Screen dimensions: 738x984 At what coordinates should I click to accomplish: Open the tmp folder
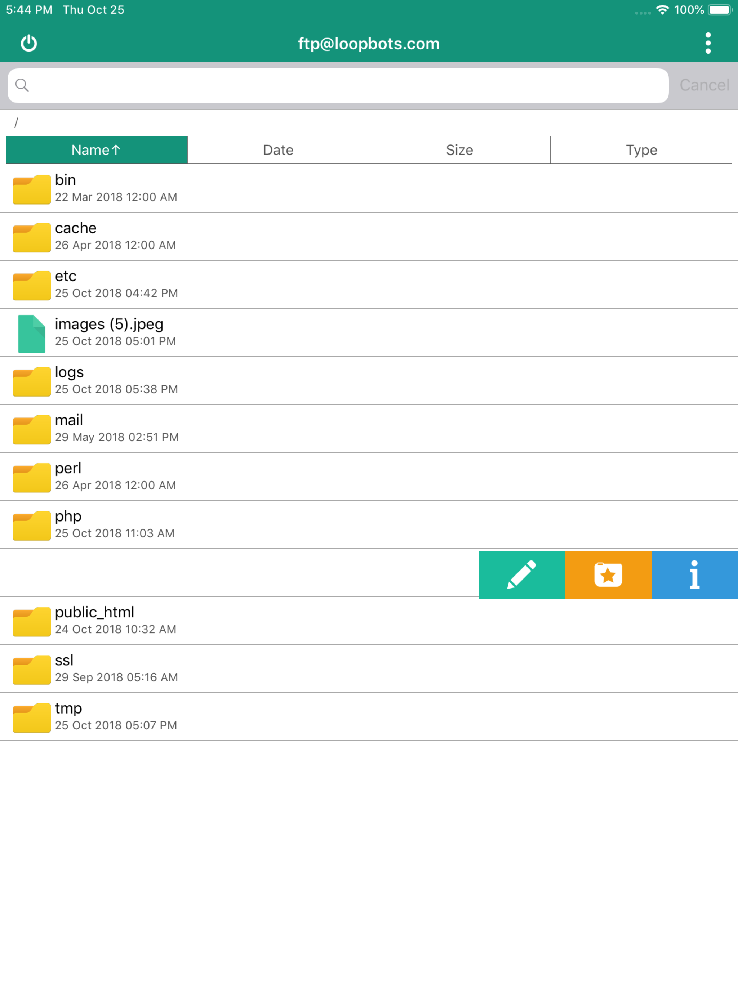68,716
